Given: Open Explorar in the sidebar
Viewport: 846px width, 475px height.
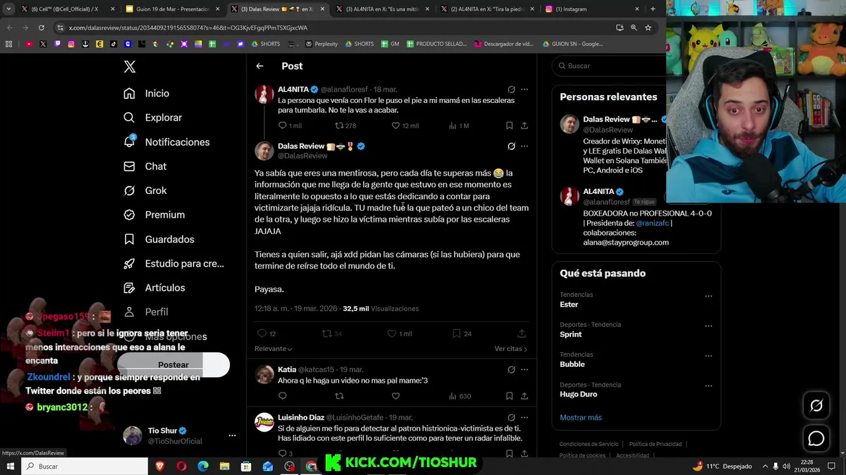Looking at the screenshot, I should 153,117.
